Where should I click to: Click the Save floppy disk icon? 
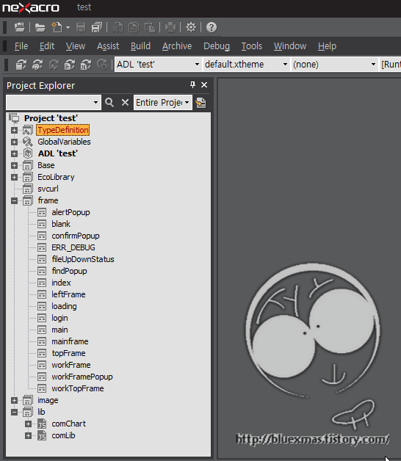(81, 28)
